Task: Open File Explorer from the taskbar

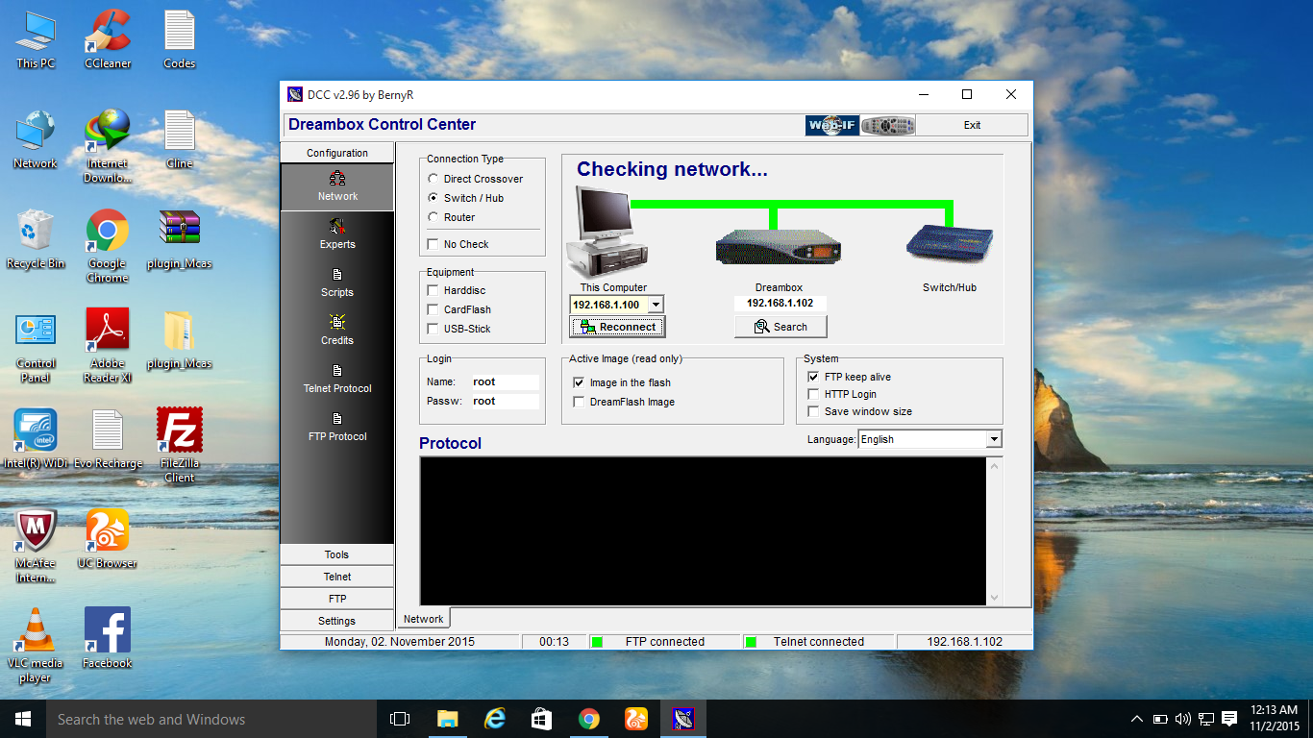Action: pos(447,719)
